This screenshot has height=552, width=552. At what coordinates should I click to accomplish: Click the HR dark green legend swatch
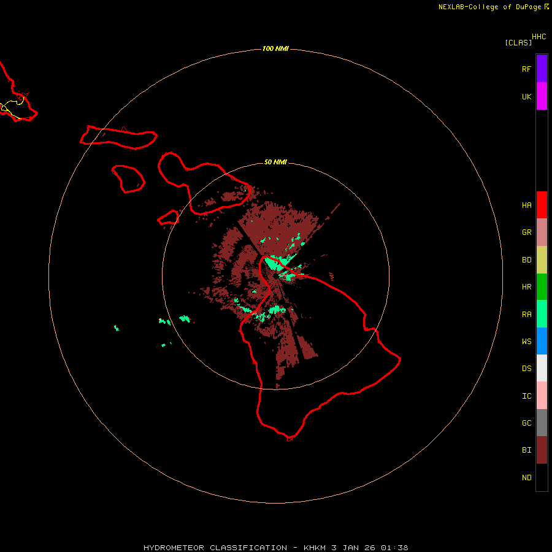pyautogui.click(x=542, y=287)
